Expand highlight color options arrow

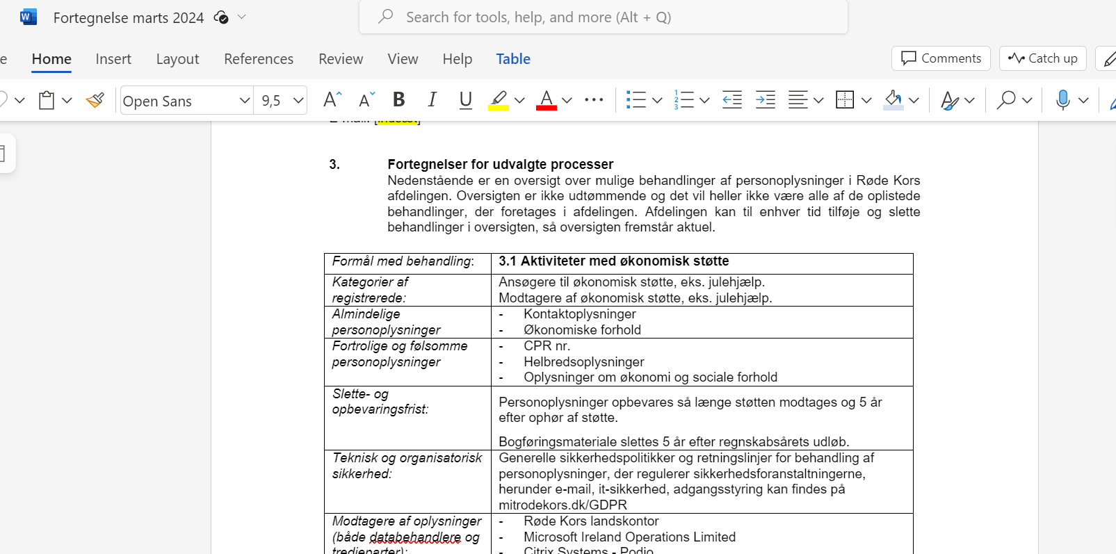click(x=519, y=101)
